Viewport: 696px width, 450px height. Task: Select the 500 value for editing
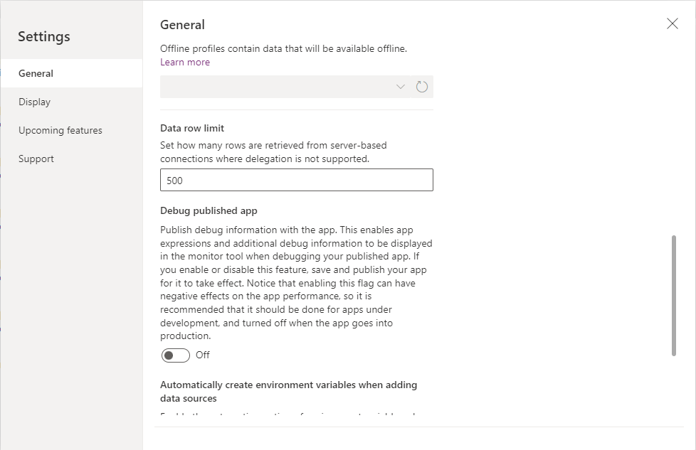(173, 181)
